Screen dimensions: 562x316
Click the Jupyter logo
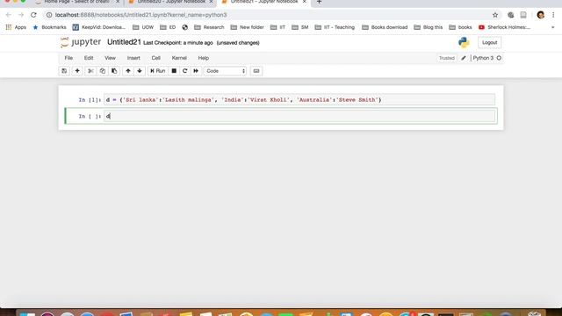(x=81, y=42)
